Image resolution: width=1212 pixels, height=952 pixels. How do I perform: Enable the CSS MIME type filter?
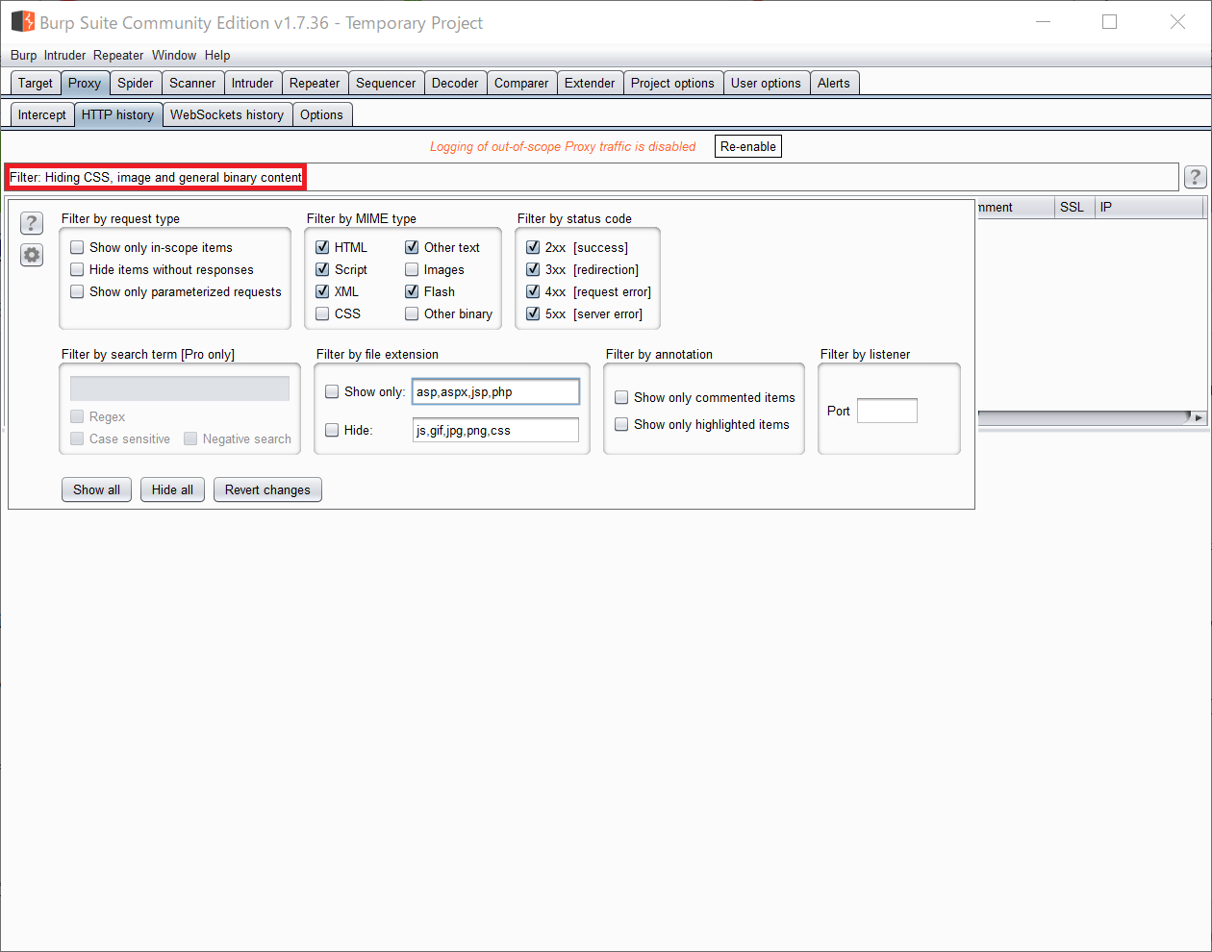322,313
